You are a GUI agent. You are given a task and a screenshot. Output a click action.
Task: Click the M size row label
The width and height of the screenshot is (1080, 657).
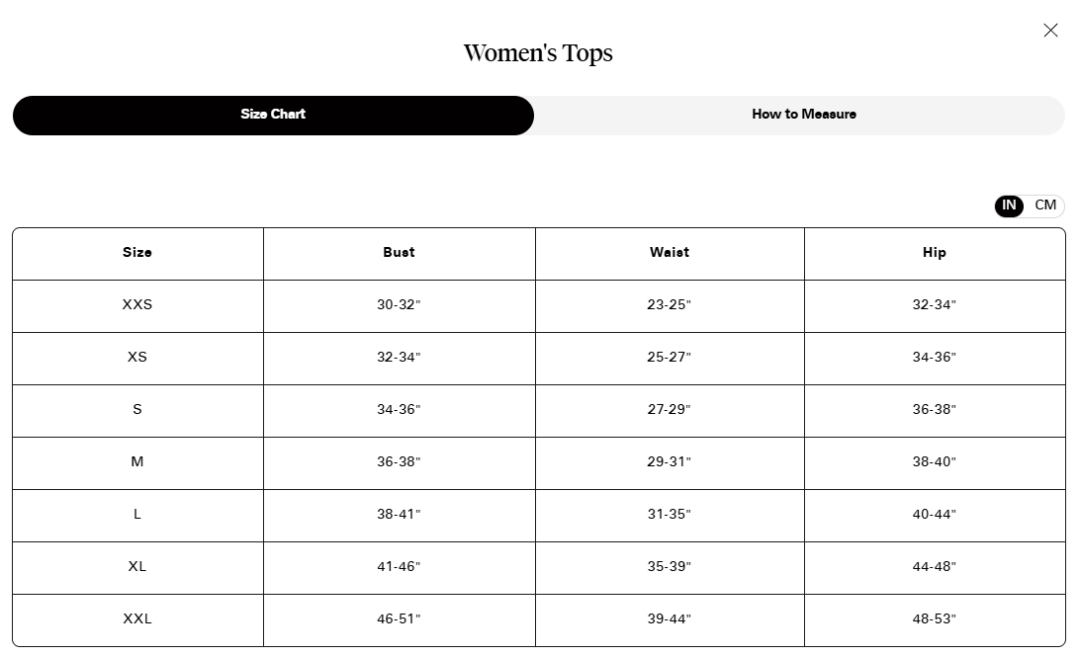pos(137,462)
